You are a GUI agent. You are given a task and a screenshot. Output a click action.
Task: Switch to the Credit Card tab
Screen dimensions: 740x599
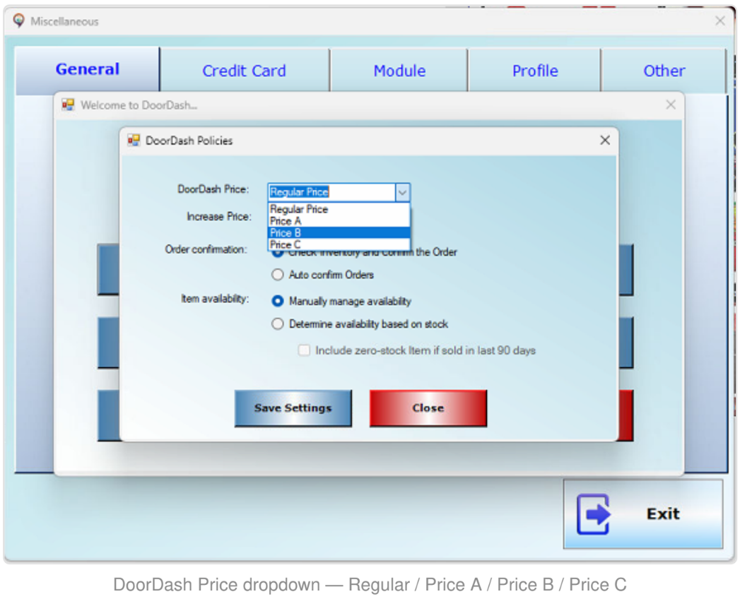point(245,71)
